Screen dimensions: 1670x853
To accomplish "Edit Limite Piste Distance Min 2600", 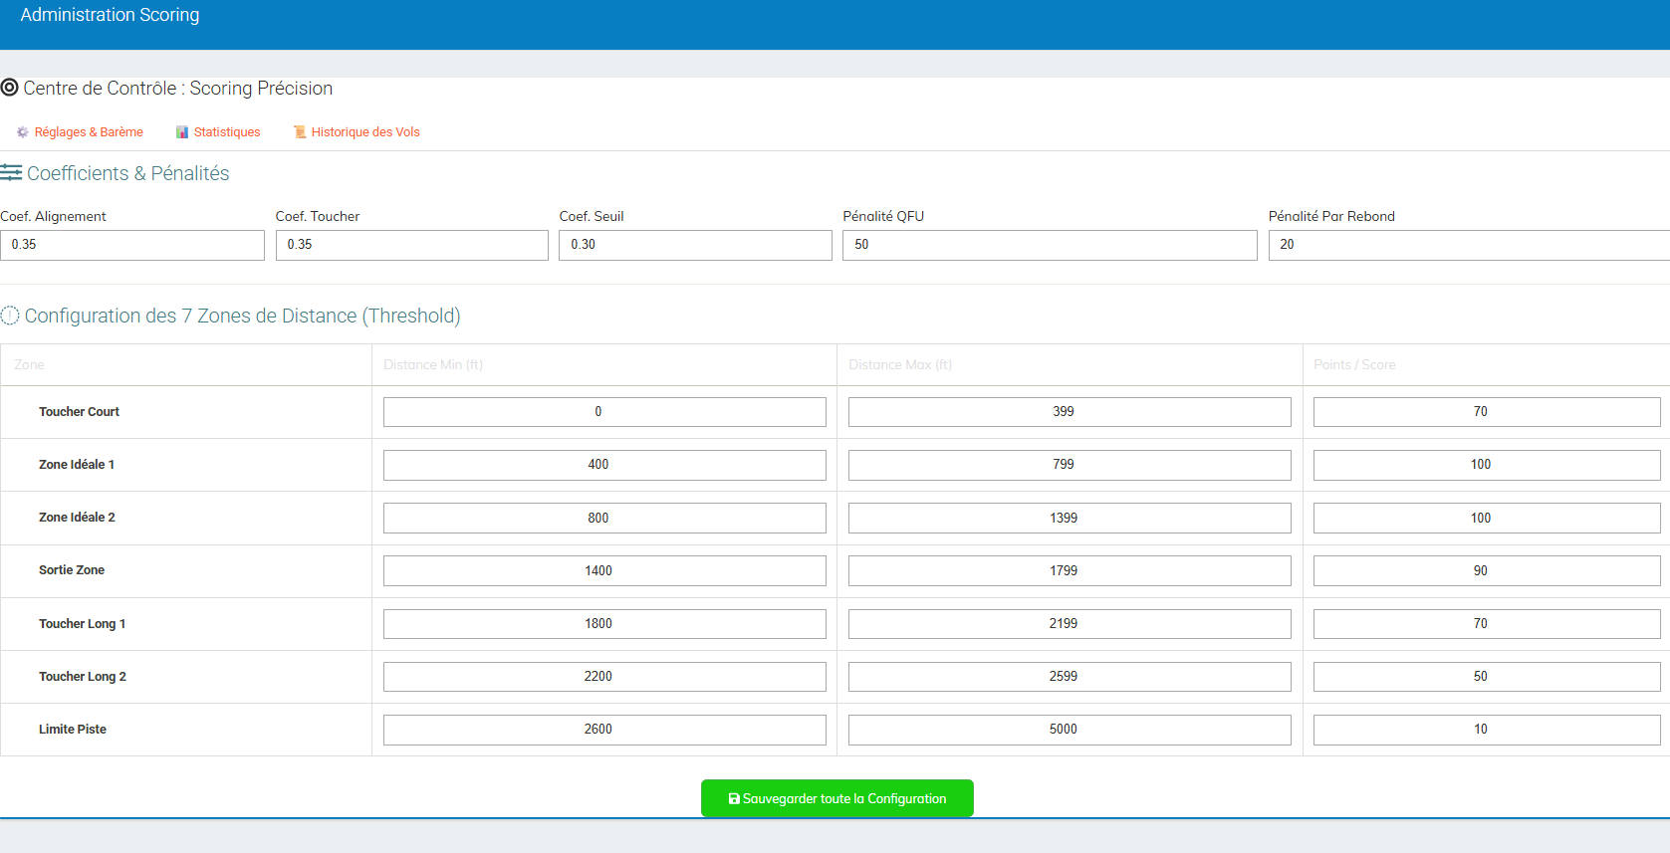I will coord(604,730).
